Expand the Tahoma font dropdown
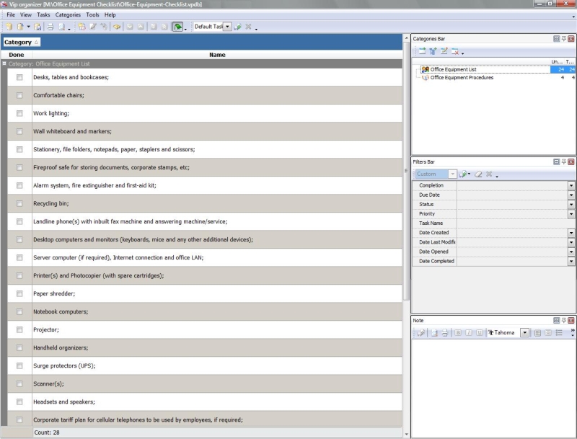 [524, 332]
